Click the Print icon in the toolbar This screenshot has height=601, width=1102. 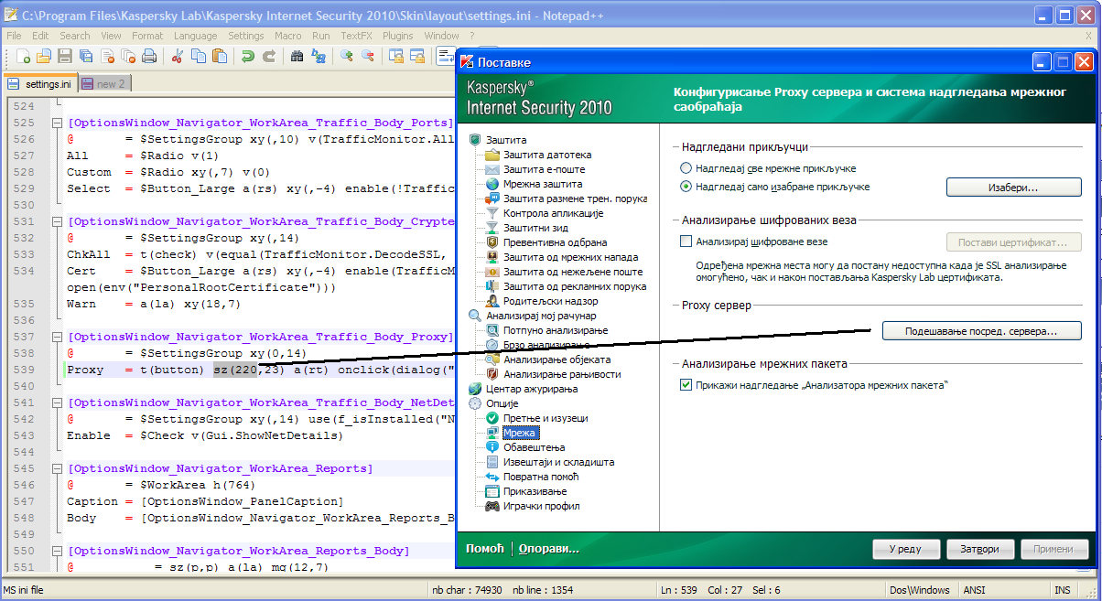[148, 57]
